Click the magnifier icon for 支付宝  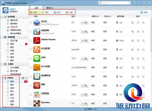(x=143, y=23)
